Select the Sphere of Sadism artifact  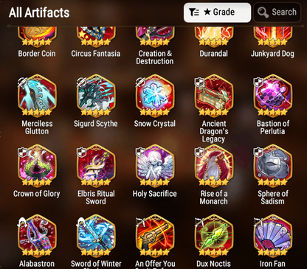[x=272, y=166]
